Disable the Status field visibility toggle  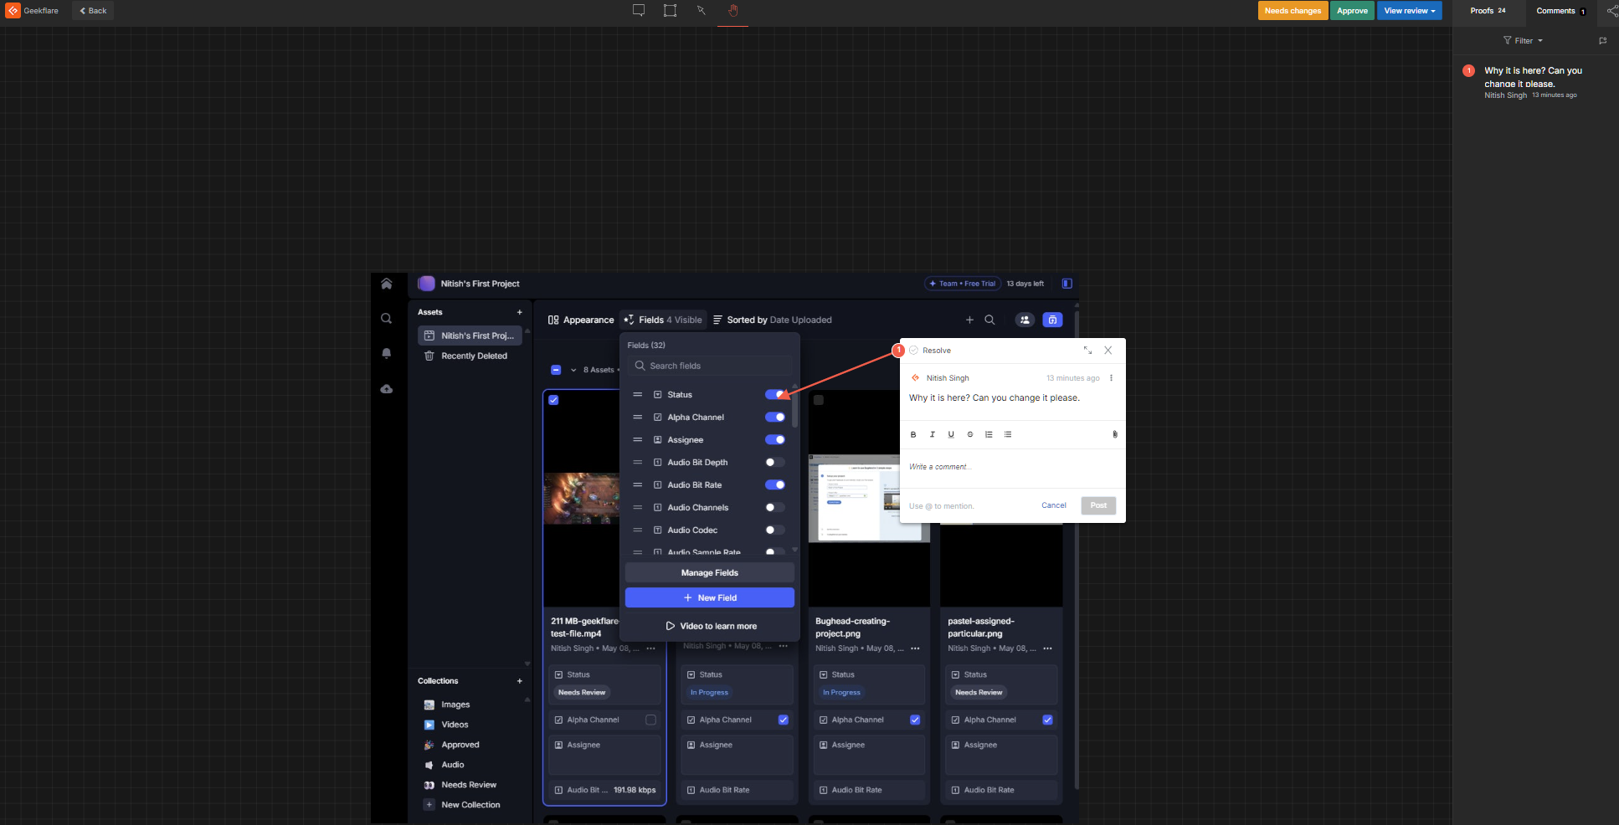coord(775,394)
